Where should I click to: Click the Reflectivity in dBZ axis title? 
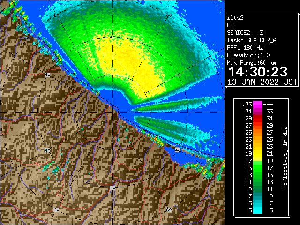[285, 157]
